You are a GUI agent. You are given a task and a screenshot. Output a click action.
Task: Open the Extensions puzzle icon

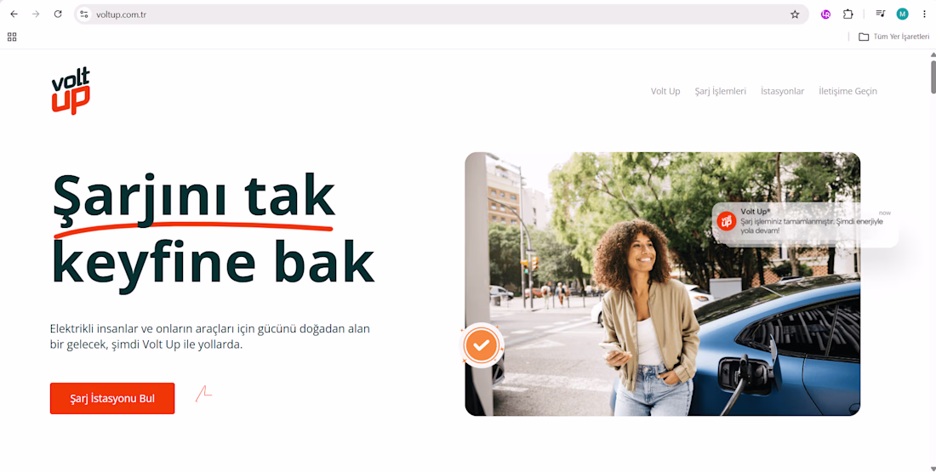[848, 14]
